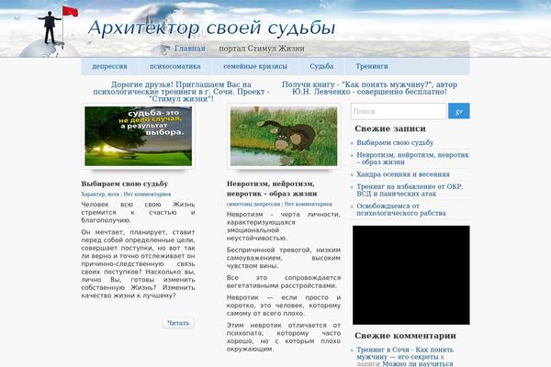Focus the Поиск search field
Screen dimensions: 551x367
click(399, 111)
